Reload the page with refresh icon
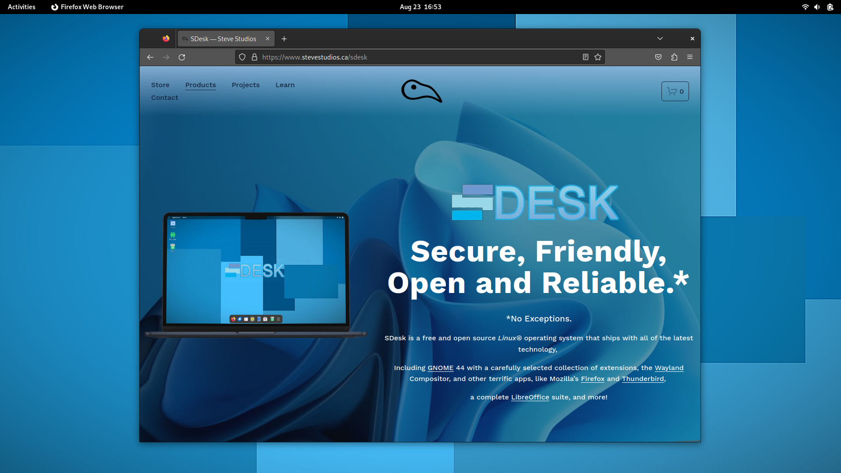This screenshot has height=473, width=841. (182, 57)
